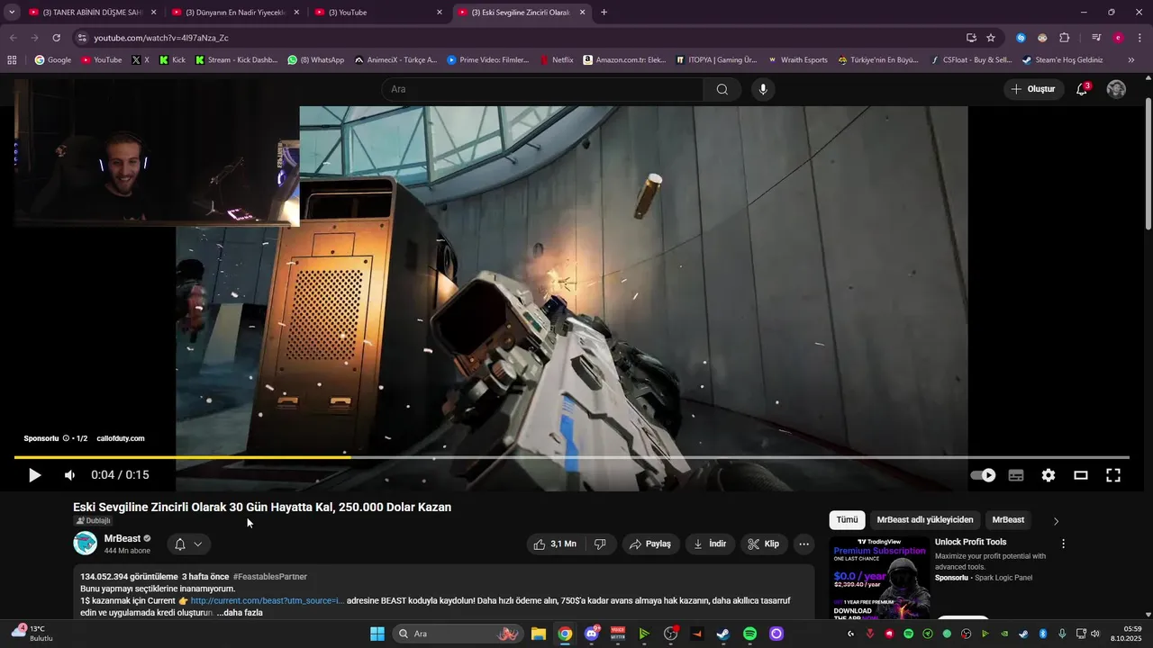The width and height of the screenshot is (1153, 648).
Task: Open the Chrome profile avatar
Action: pos(1118,38)
